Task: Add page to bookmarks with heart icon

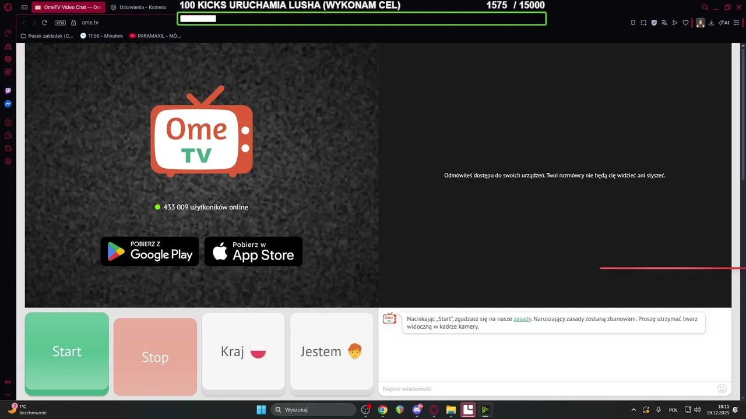Action: coord(685,23)
